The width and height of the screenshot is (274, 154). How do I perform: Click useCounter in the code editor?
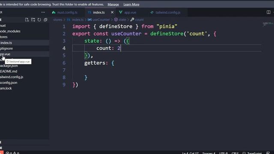(x=126, y=34)
